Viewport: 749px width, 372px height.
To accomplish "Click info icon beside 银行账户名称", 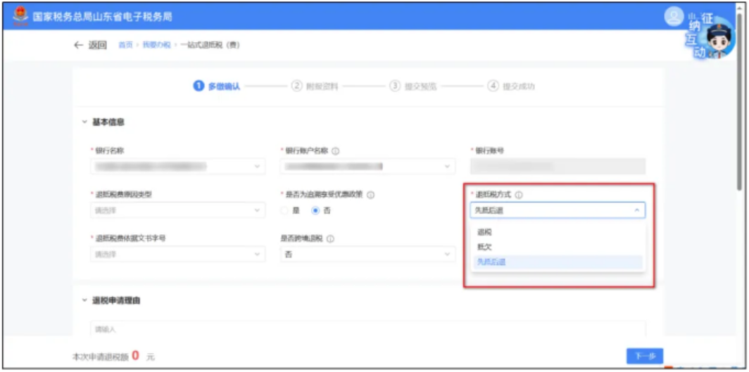I will pyautogui.click(x=335, y=150).
